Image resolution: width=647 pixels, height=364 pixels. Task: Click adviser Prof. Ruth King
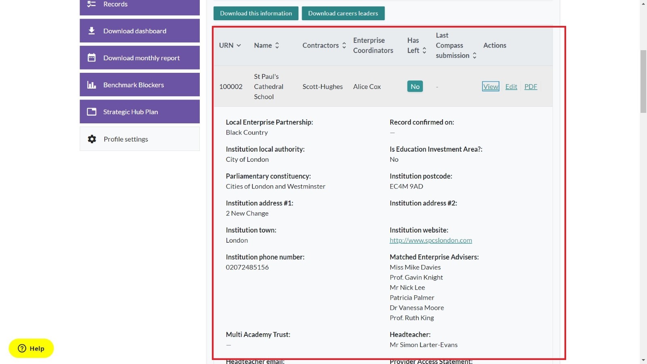pos(412,318)
